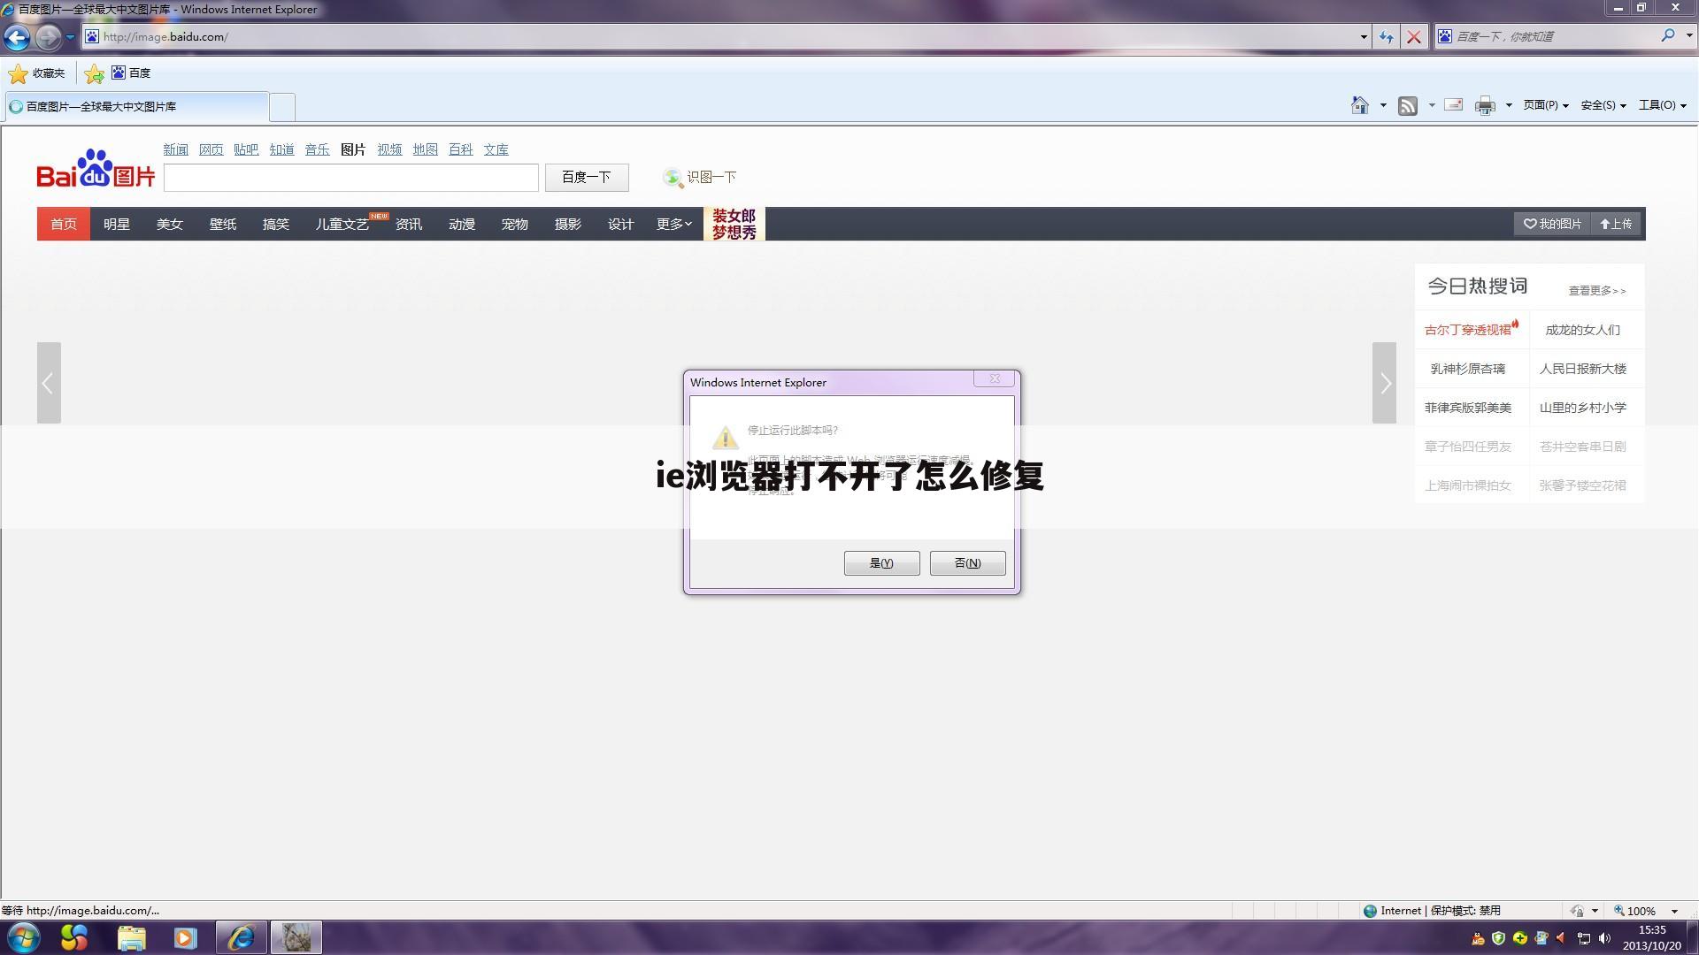
Task: Click the 百度一下 search button
Action: coord(587,178)
